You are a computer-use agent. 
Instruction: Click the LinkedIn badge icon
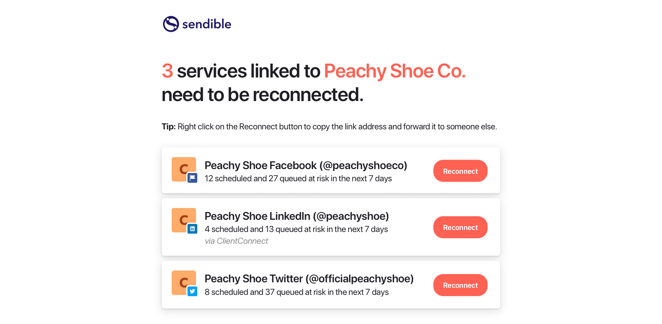192,229
